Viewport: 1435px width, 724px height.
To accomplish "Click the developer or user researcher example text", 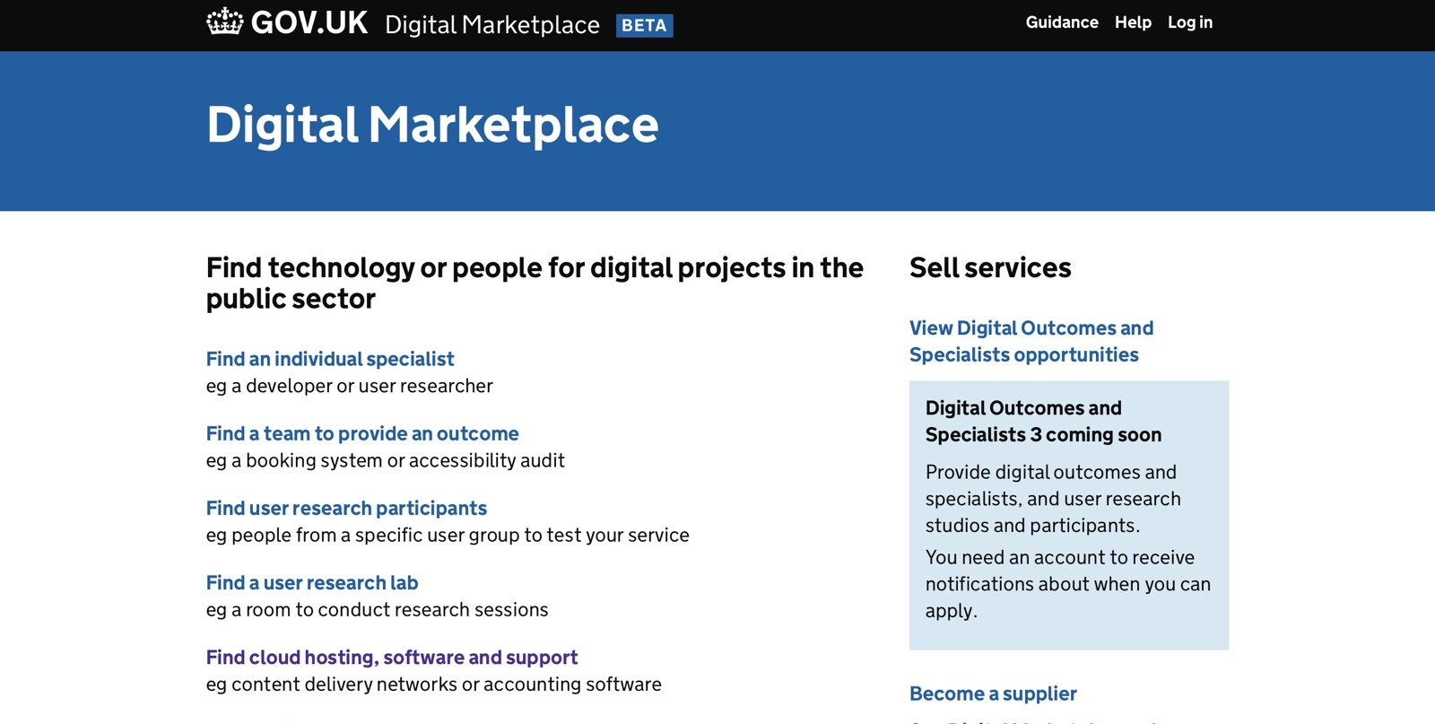I will 350,386.
